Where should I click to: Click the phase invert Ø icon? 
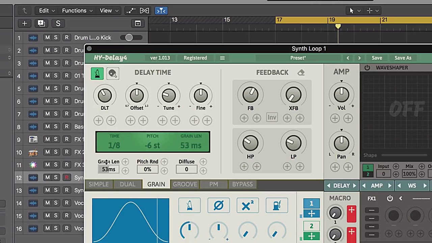click(x=218, y=205)
